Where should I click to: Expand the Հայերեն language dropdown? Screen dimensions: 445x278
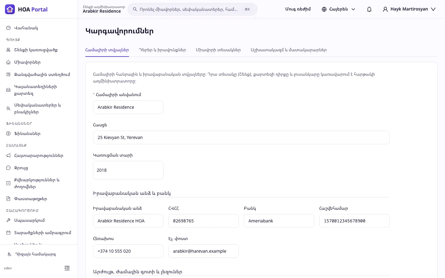coord(338,9)
